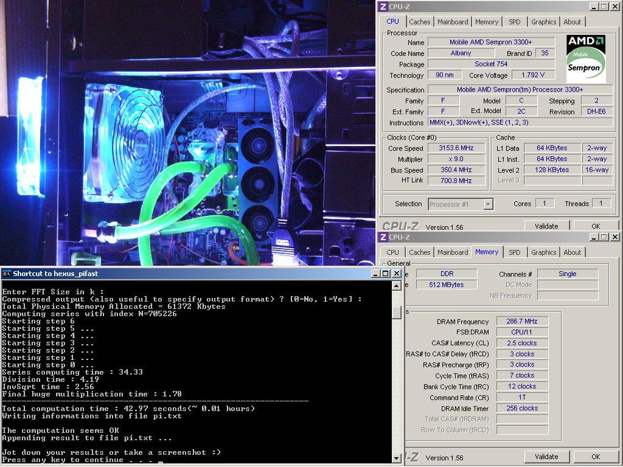
Task: Click the 'Total computation time : 42.97 seconds' line
Action: (x=129, y=409)
